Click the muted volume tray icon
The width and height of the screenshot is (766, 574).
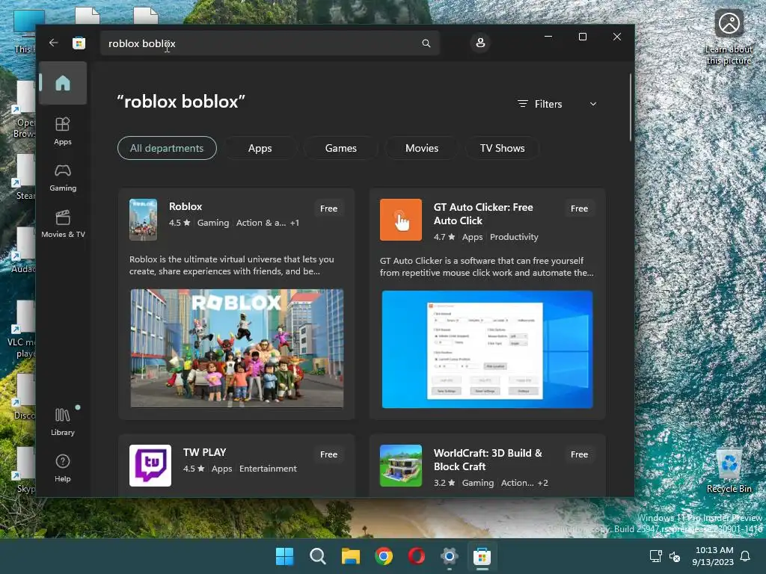click(675, 556)
